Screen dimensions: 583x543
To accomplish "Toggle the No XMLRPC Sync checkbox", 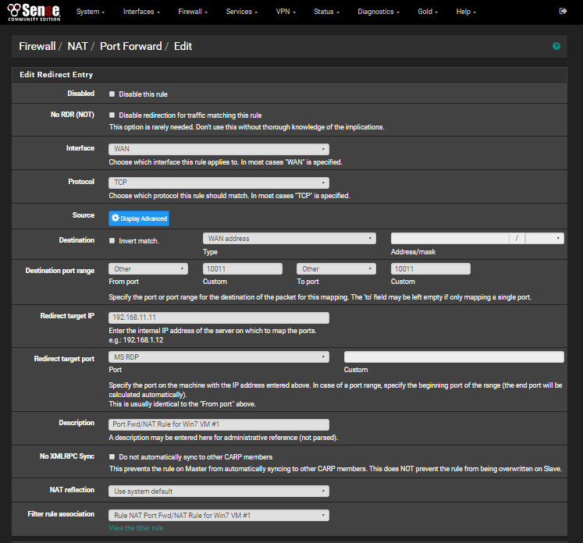I will click(112, 457).
